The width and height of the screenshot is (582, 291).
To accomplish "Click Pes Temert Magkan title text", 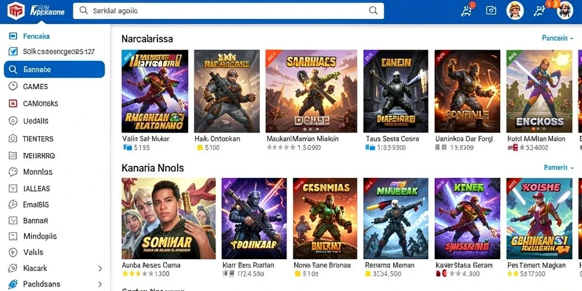I will tap(537, 265).
